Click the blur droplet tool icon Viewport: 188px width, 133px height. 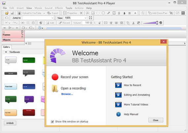click(x=124, y=13)
